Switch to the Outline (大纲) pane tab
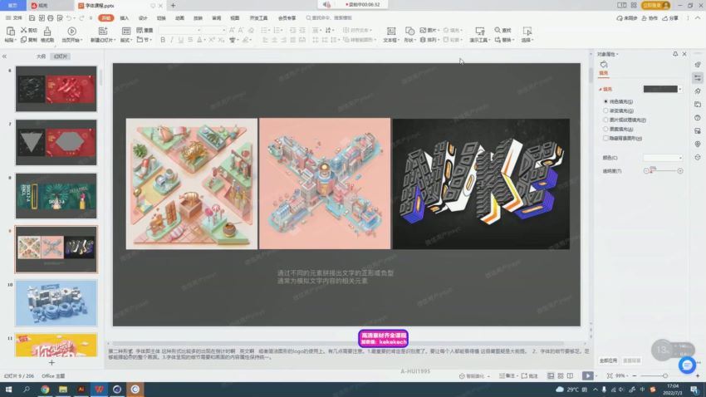 [x=41, y=56]
